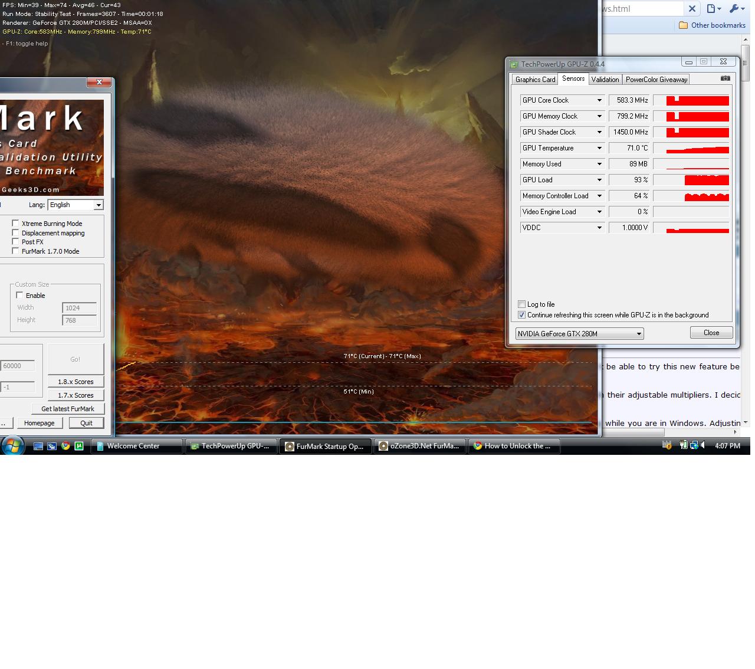Click the Chrome address bar URL
This screenshot has width=755, height=669.
click(642, 9)
